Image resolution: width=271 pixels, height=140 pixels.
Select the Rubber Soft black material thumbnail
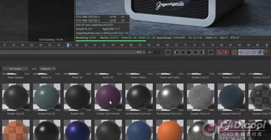[77, 97]
